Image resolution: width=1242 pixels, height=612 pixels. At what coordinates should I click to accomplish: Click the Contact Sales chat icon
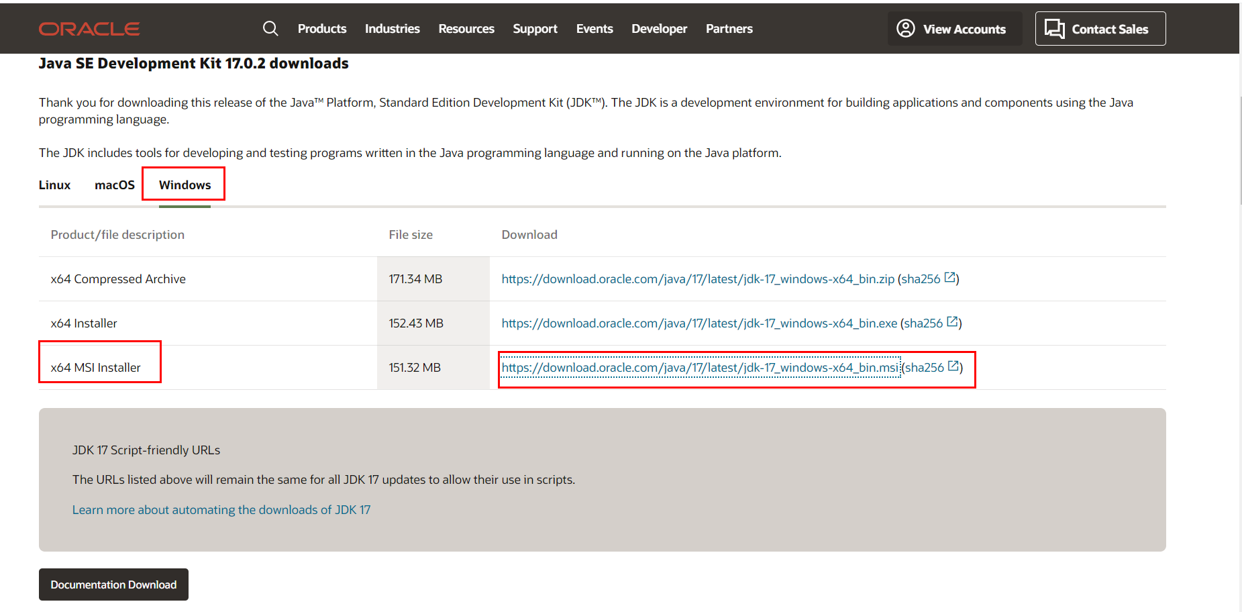[x=1055, y=29]
